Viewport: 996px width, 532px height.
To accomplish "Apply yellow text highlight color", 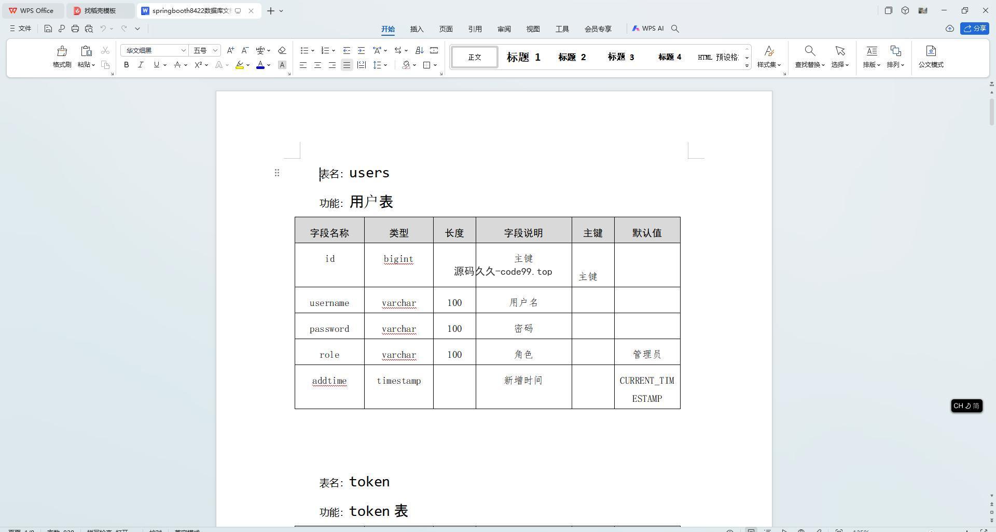I will click(x=239, y=65).
